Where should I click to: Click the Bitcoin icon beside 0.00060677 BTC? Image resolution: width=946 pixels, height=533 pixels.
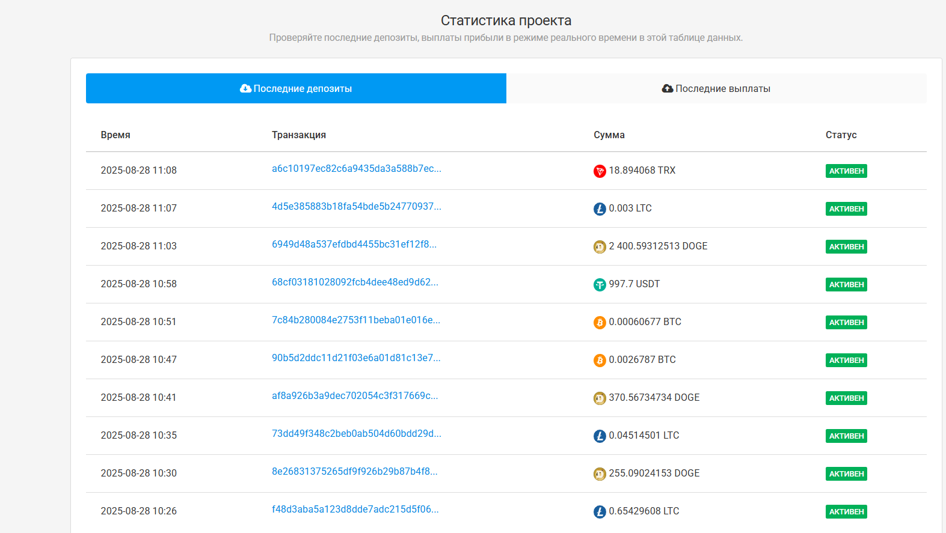point(600,323)
